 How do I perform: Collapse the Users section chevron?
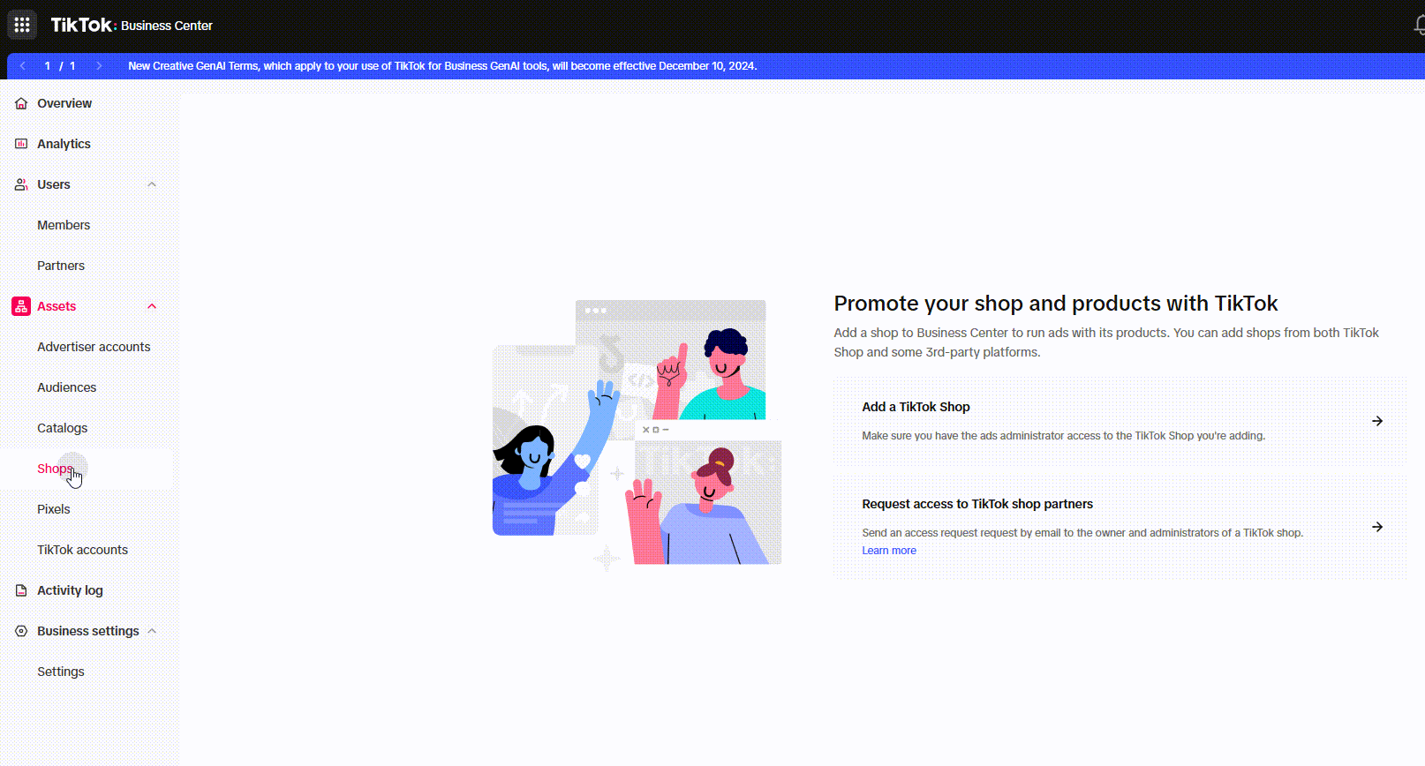[152, 184]
